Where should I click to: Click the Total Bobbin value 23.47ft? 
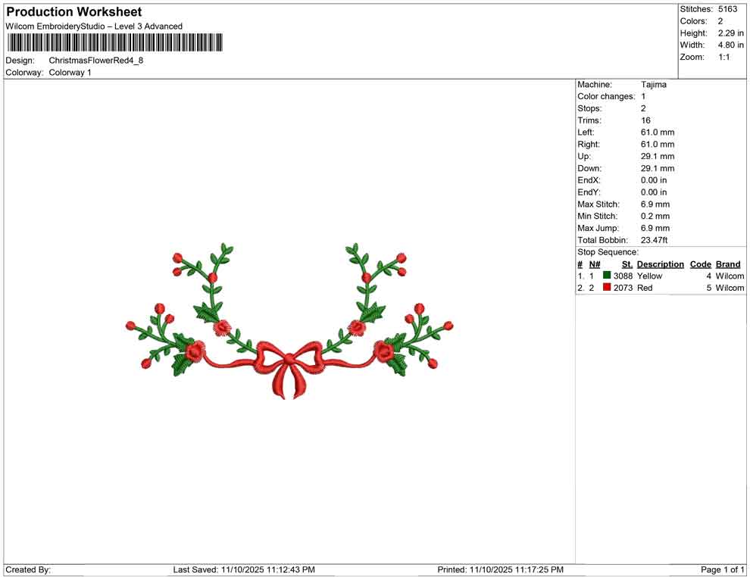pos(655,240)
